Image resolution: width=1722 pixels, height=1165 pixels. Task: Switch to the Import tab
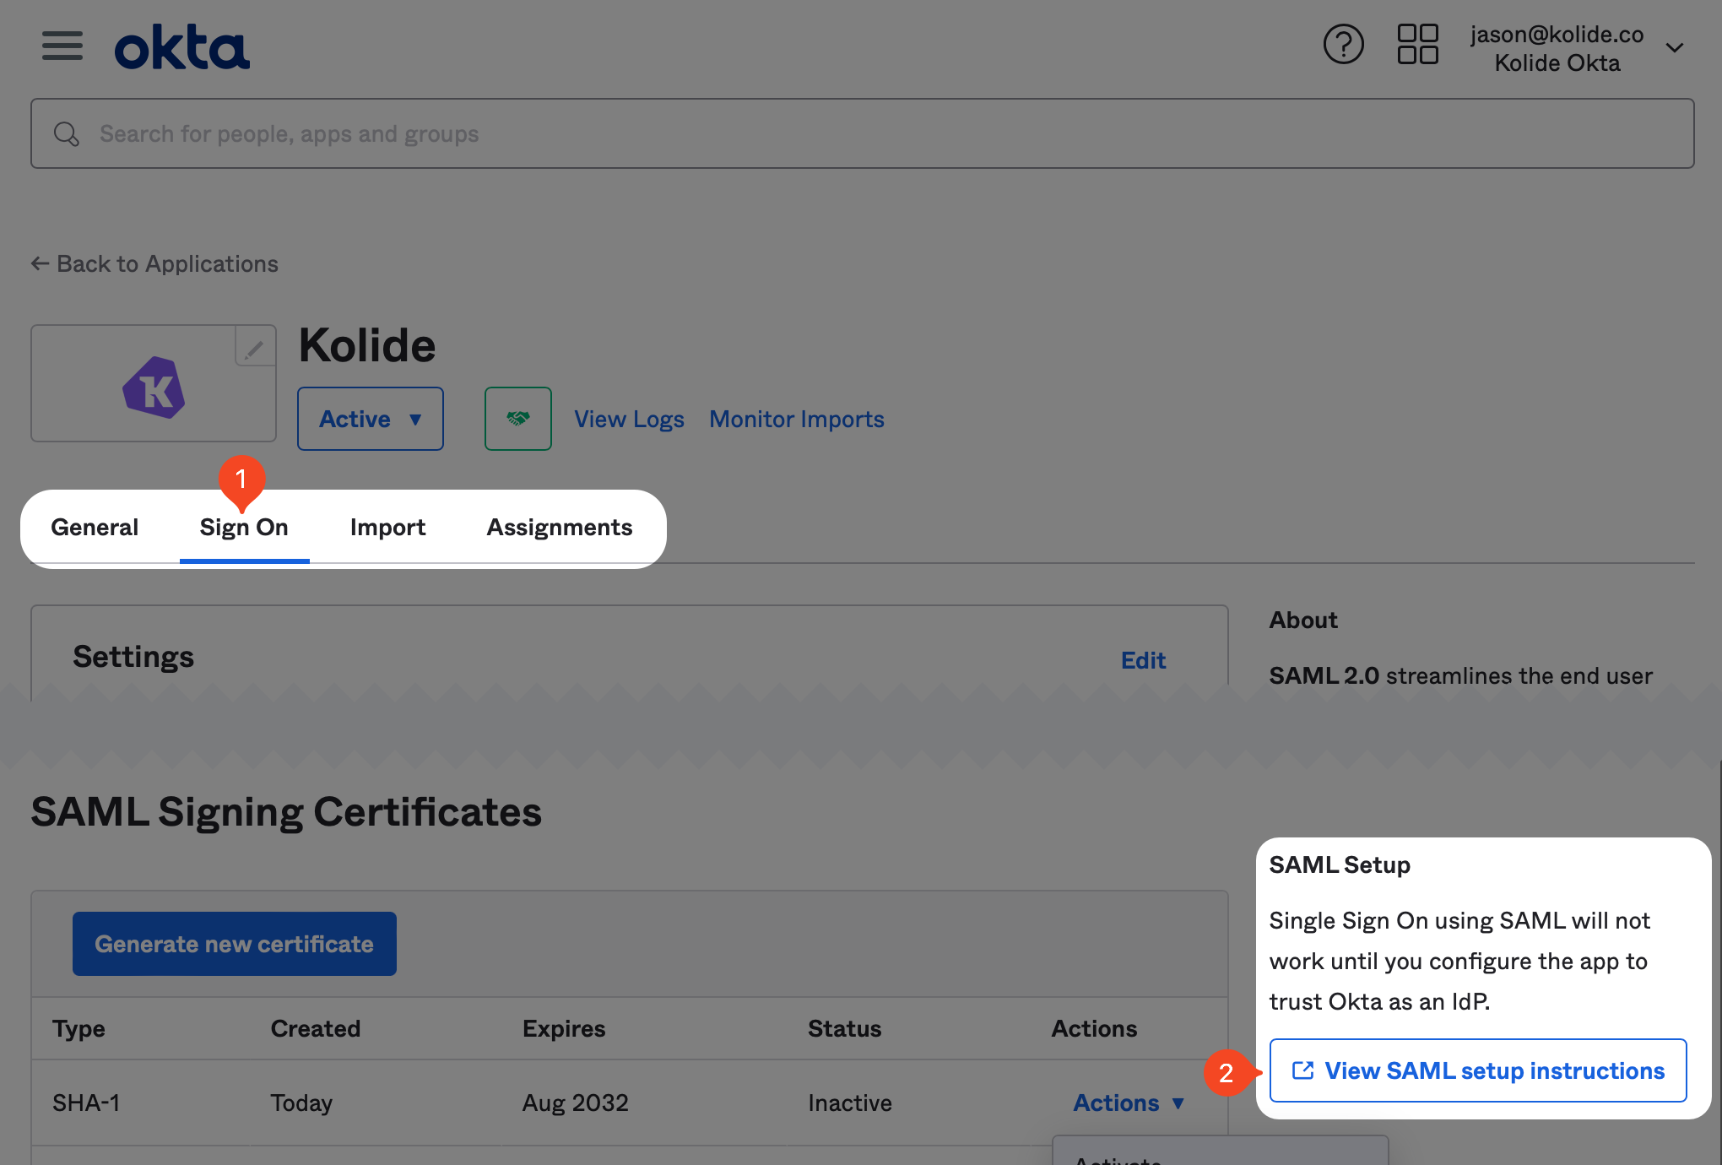pos(387,528)
